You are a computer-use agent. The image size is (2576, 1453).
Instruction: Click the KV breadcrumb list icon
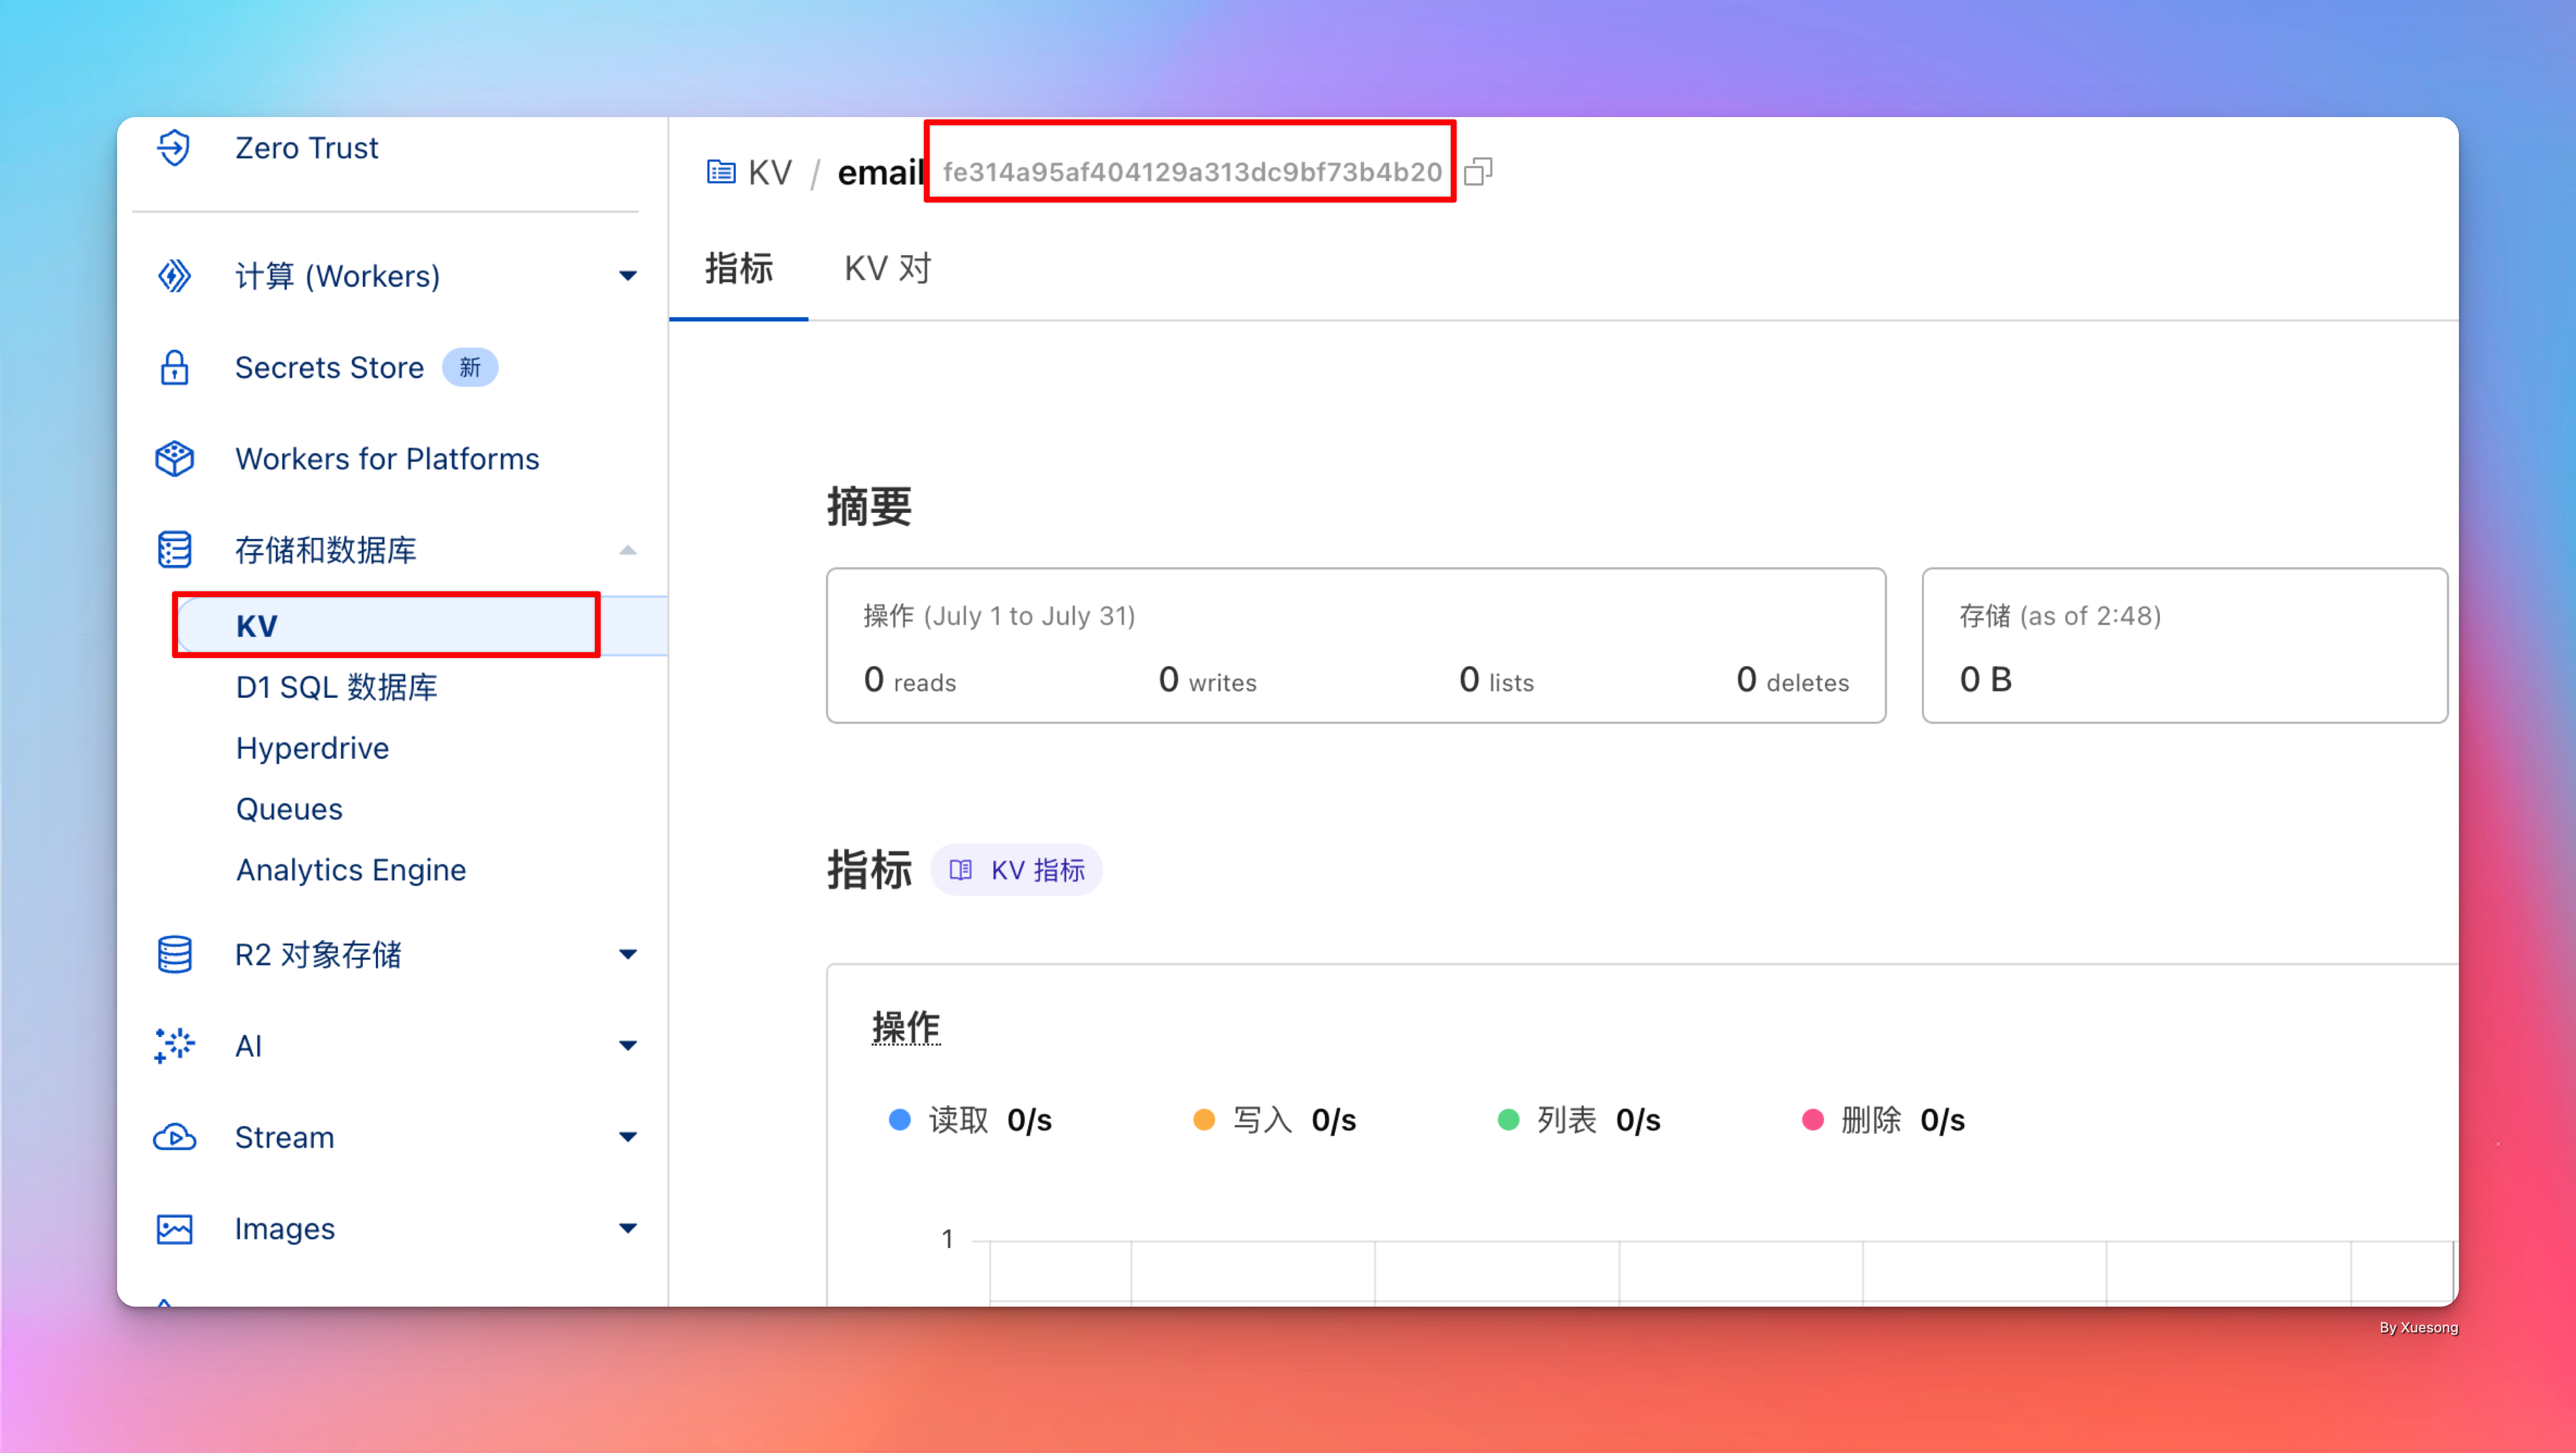[721, 172]
